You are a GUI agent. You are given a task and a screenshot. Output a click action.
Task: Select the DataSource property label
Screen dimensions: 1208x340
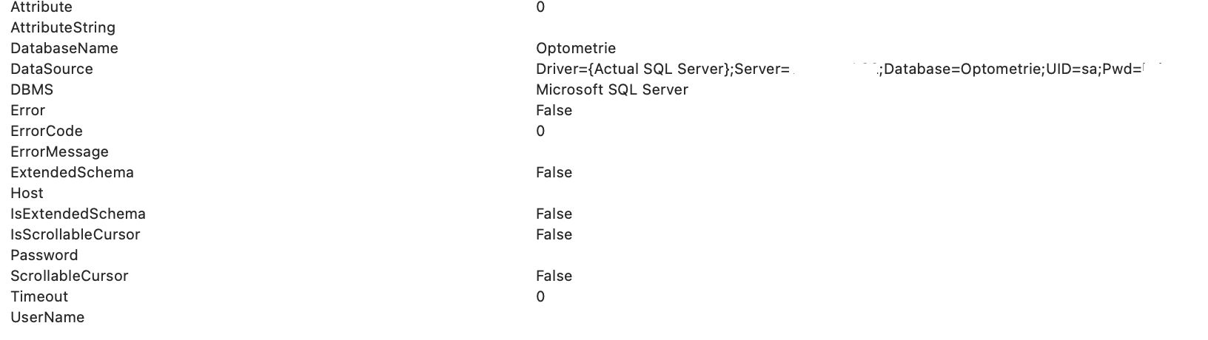pyautogui.click(x=52, y=69)
